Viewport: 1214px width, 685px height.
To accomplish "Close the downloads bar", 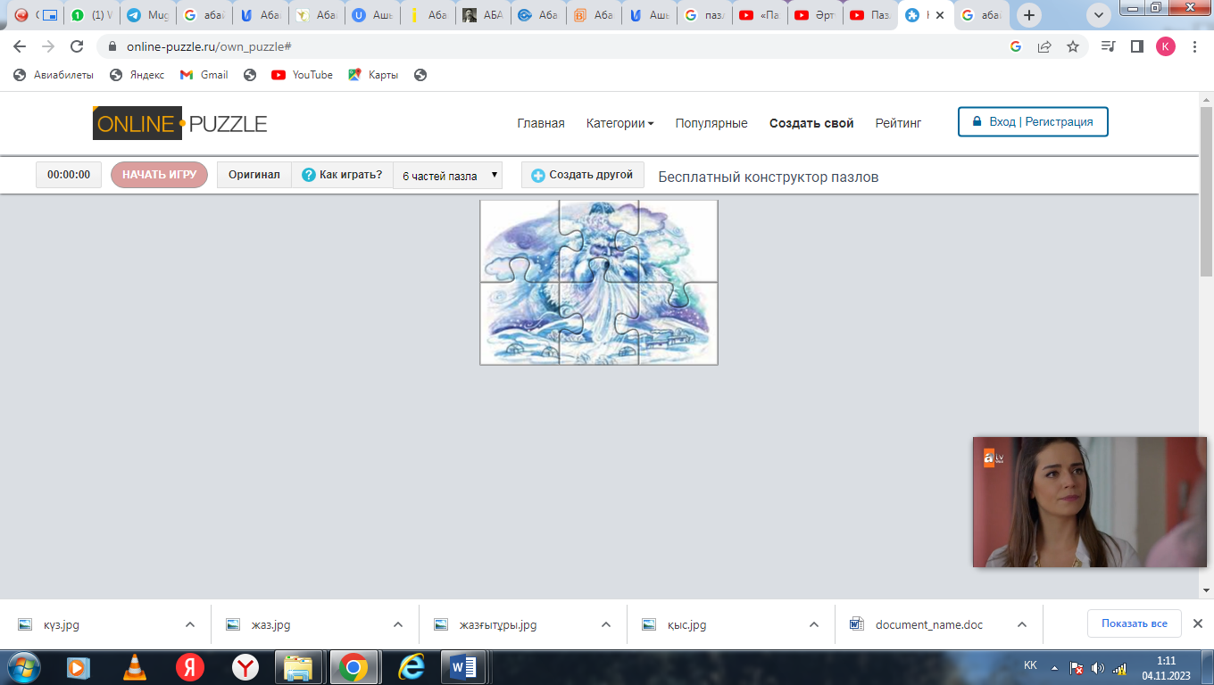I will tap(1198, 623).
